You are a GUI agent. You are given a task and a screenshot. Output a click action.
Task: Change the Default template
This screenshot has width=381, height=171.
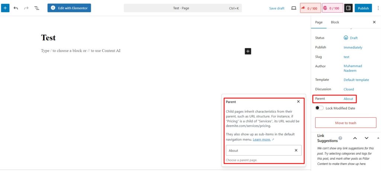[356, 80]
